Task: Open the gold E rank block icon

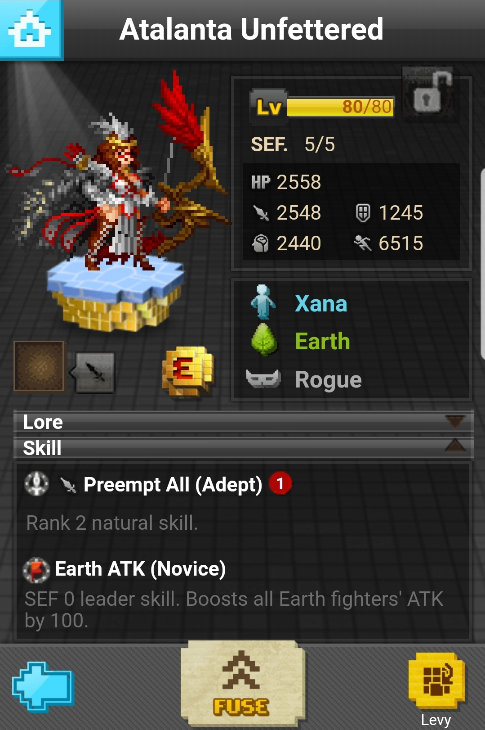Action: [187, 371]
